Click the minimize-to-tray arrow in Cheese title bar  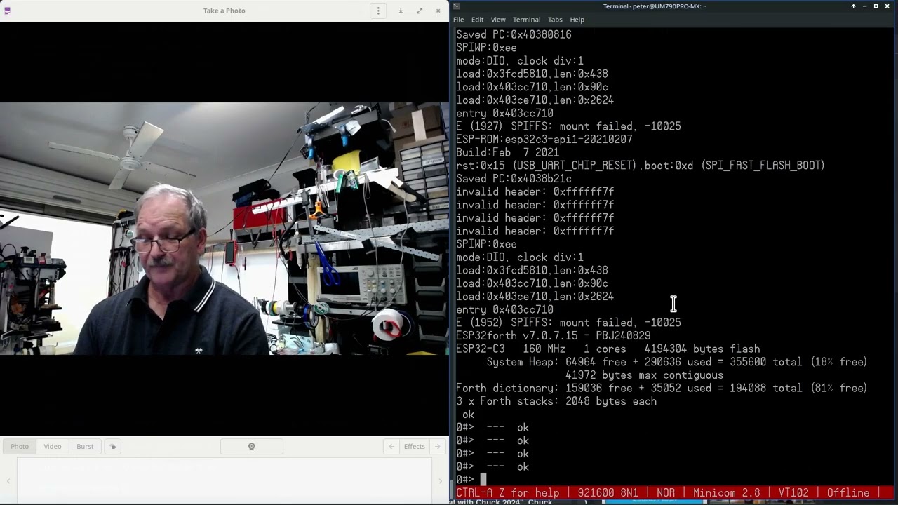tap(401, 11)
